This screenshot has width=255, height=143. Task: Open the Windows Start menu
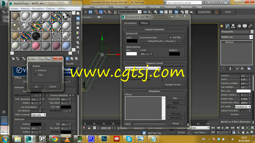tap(5, 139)
